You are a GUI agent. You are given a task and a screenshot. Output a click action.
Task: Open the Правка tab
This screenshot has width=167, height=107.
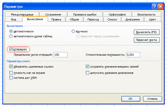pyautogui.click(x=56, y=19)
